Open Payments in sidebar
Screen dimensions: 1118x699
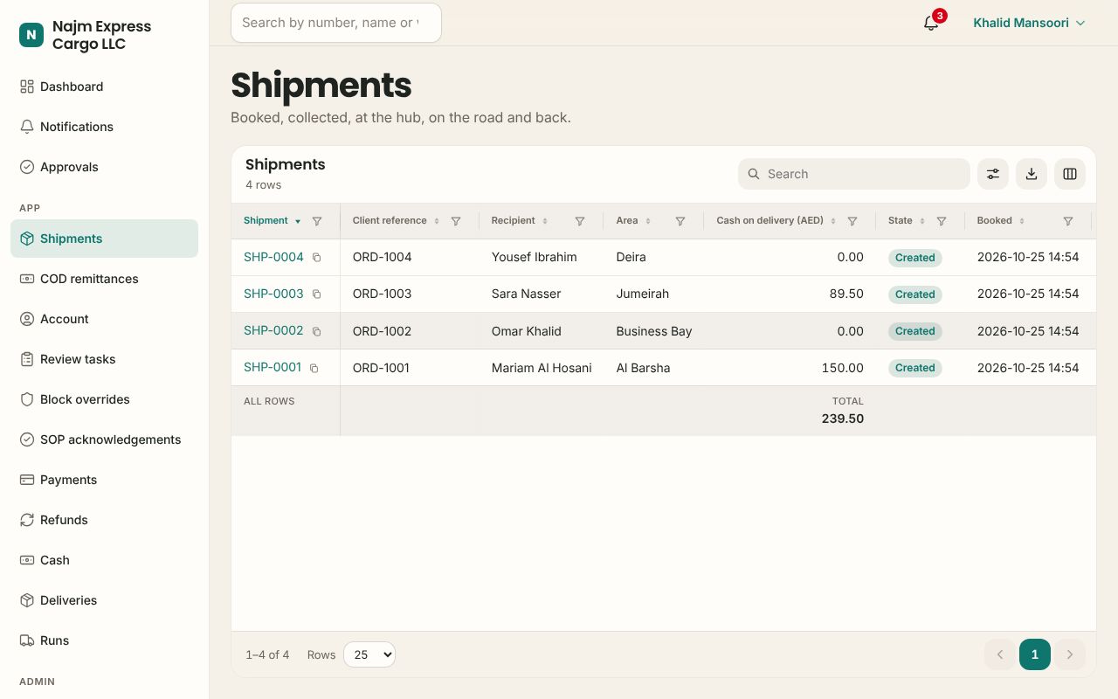(x=104, y=480)
